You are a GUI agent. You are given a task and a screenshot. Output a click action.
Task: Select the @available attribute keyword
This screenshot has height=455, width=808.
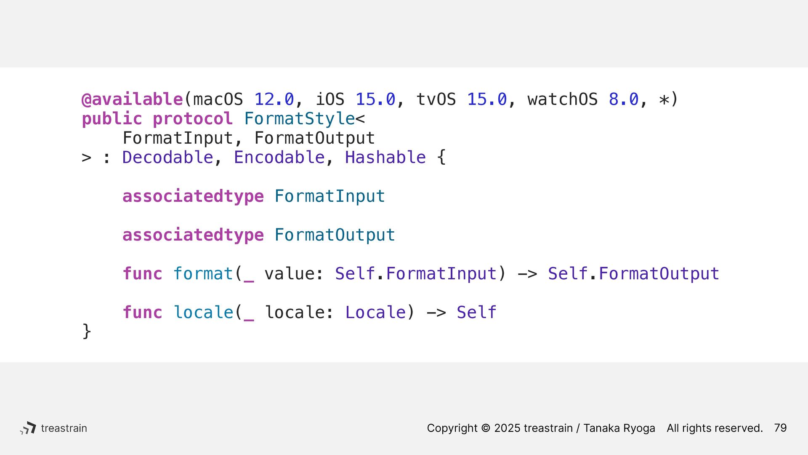coord(132,99)
